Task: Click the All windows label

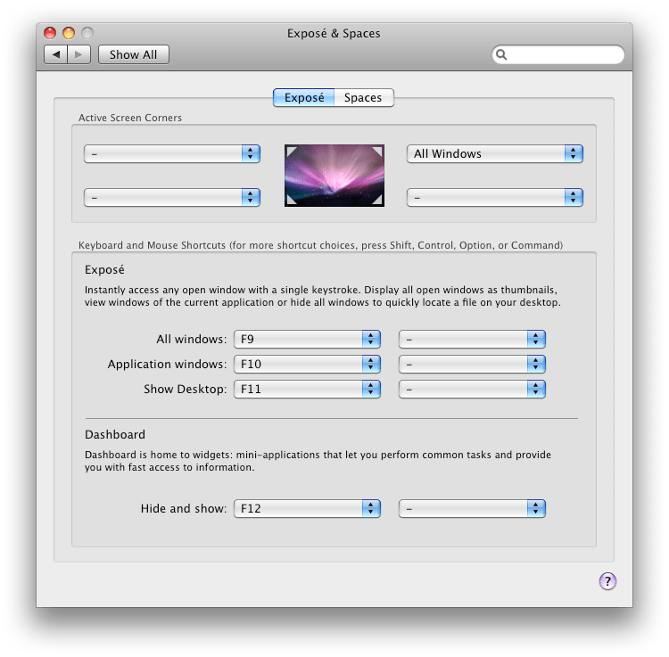Action: [x=192, y=339]
